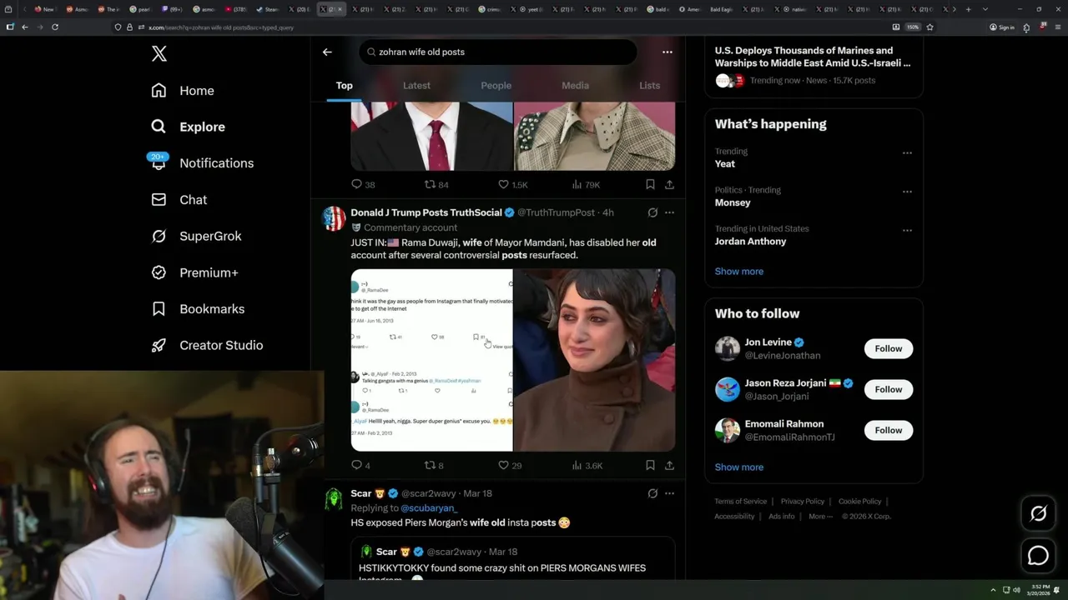Reply to the post with 4 replies

tap(360, 465)
